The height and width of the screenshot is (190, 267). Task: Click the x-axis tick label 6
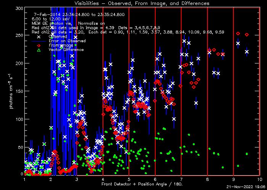point(155,179)
